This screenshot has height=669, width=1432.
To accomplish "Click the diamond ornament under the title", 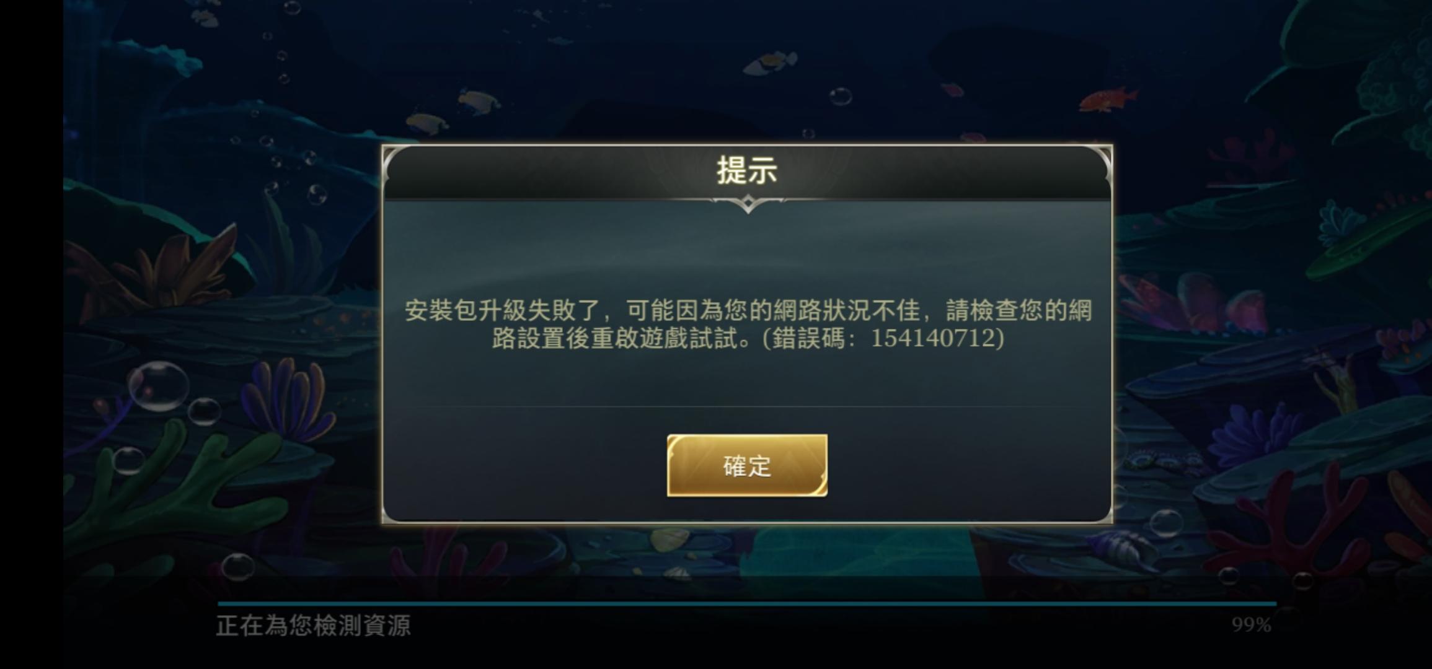I will [748, 203].
